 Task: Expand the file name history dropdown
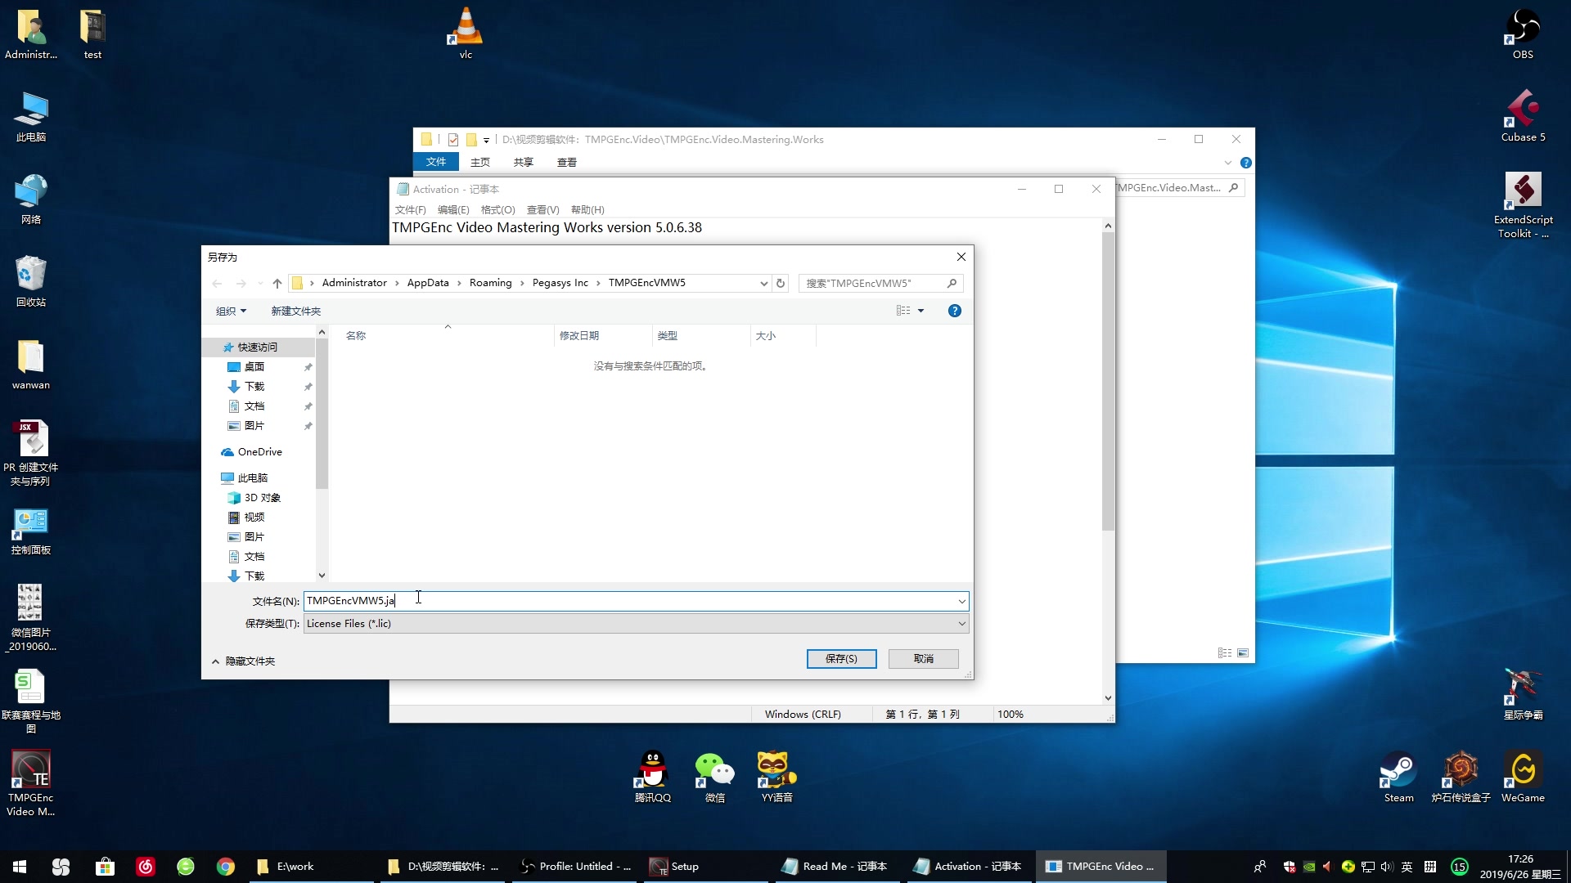[x=961, y=602]
